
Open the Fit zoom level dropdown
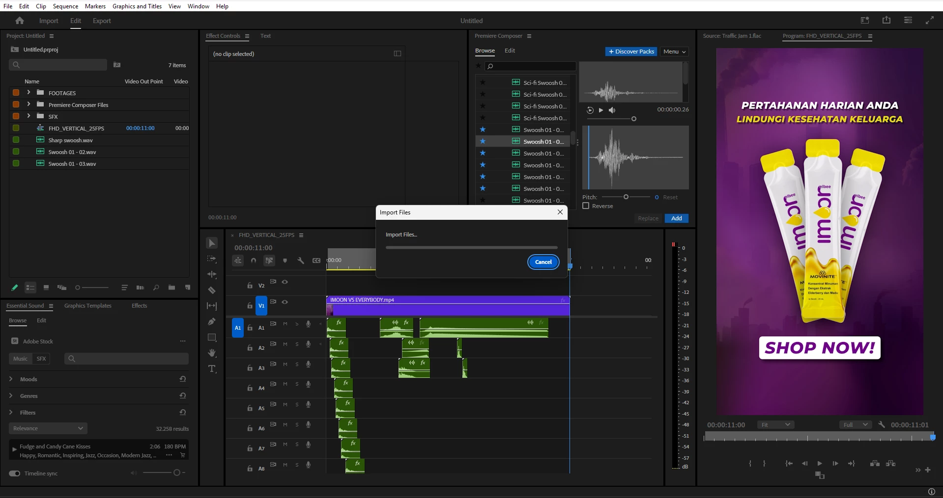click(775, 425)
